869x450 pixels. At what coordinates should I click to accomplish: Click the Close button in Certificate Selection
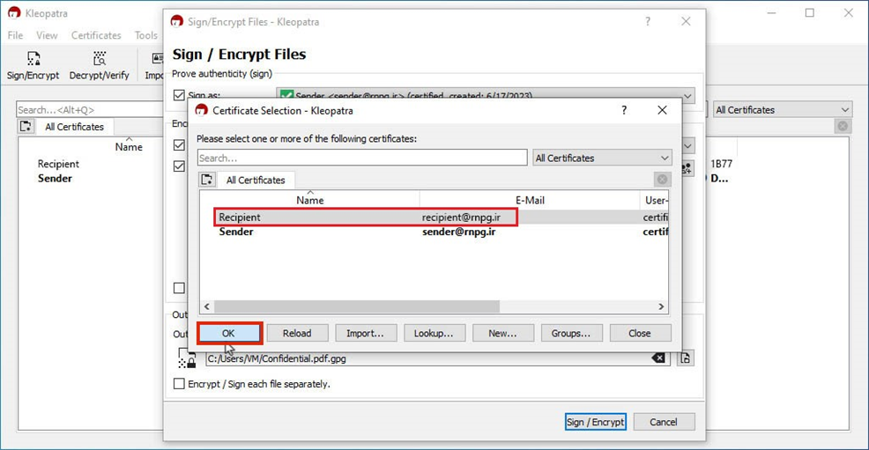click(x=640, y=333)
